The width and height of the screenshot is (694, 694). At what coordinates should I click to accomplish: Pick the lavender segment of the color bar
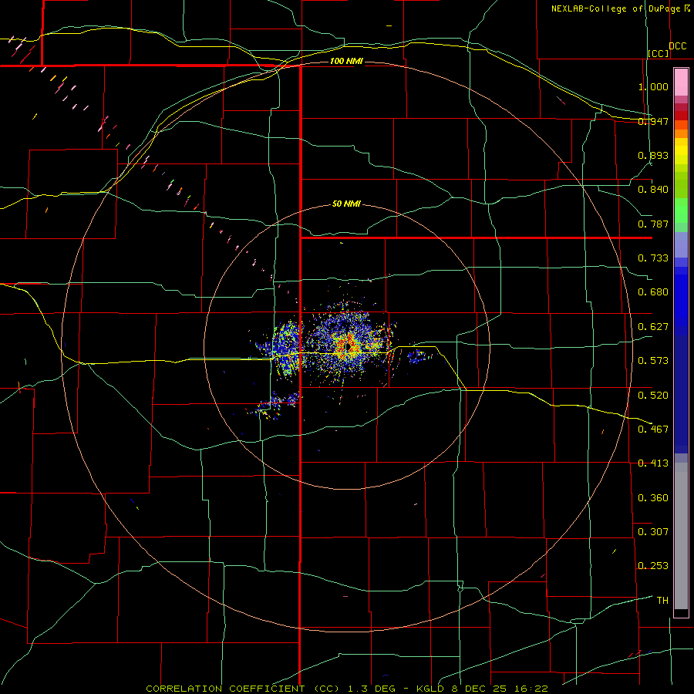point(681,244)
